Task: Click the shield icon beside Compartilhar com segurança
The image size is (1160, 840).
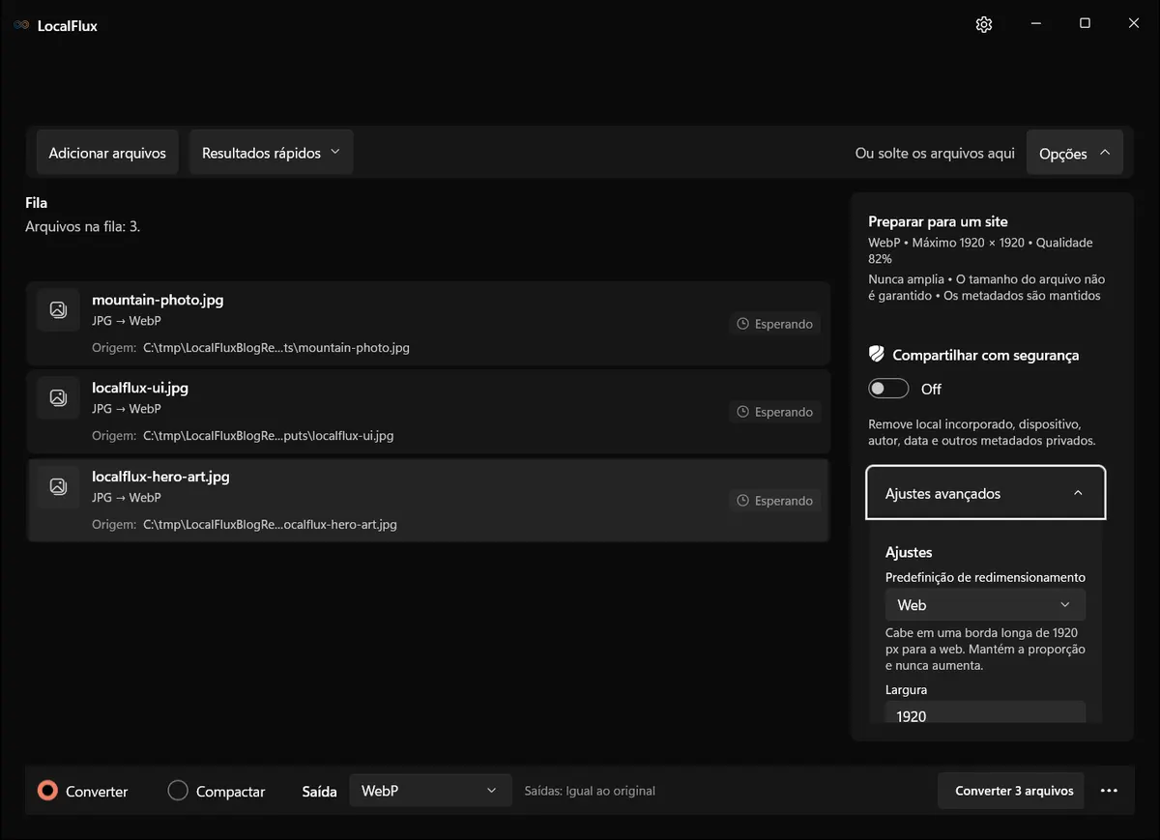Action: pyautogui.click(x=877, y=355)
